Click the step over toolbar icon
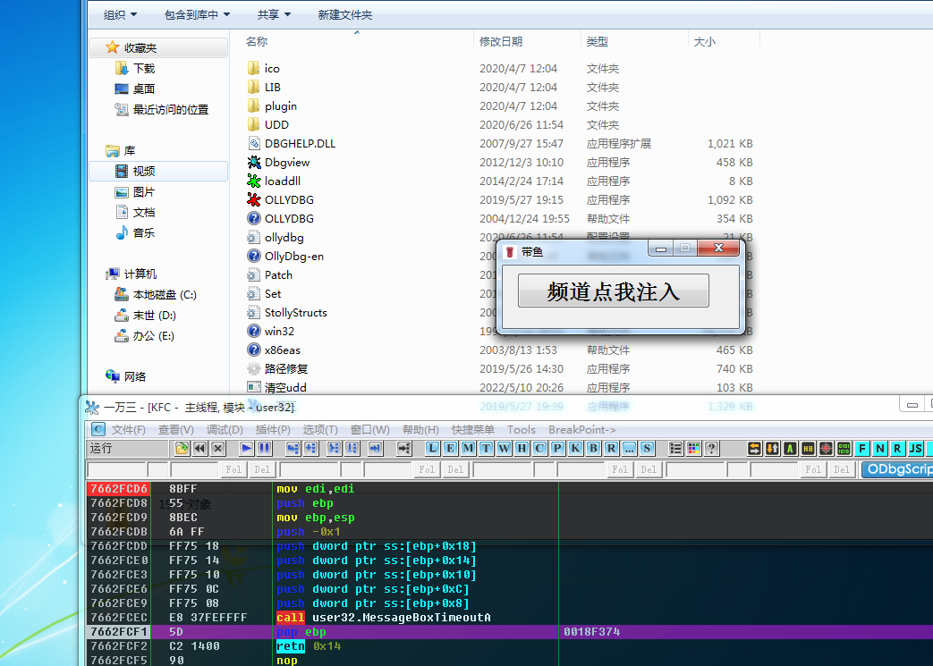This screenshot has height=666, width=933. pyautogui.click(x=310, y=448)
